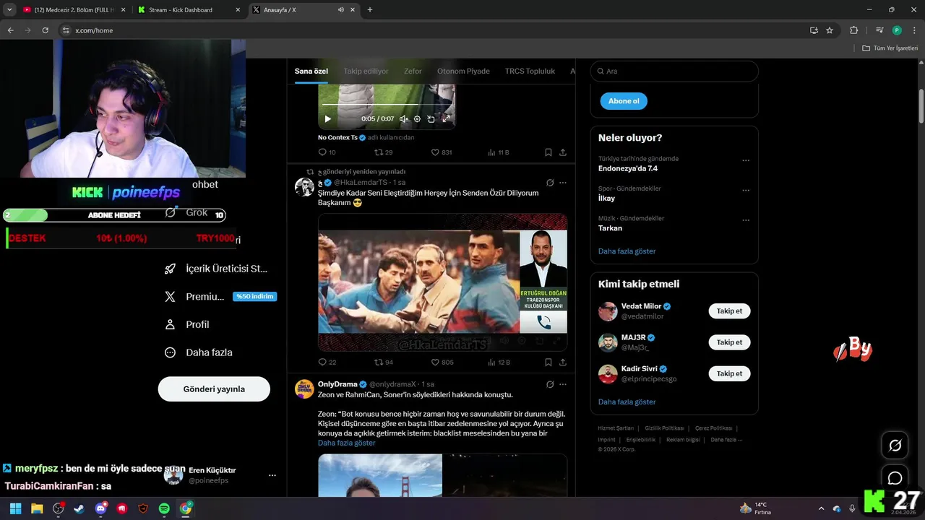Open the Premium sidebar item

[x=220, y=296]
